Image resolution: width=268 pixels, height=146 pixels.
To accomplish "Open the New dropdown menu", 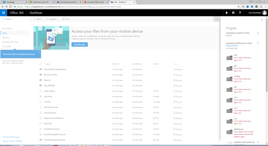I will (38, 19).
